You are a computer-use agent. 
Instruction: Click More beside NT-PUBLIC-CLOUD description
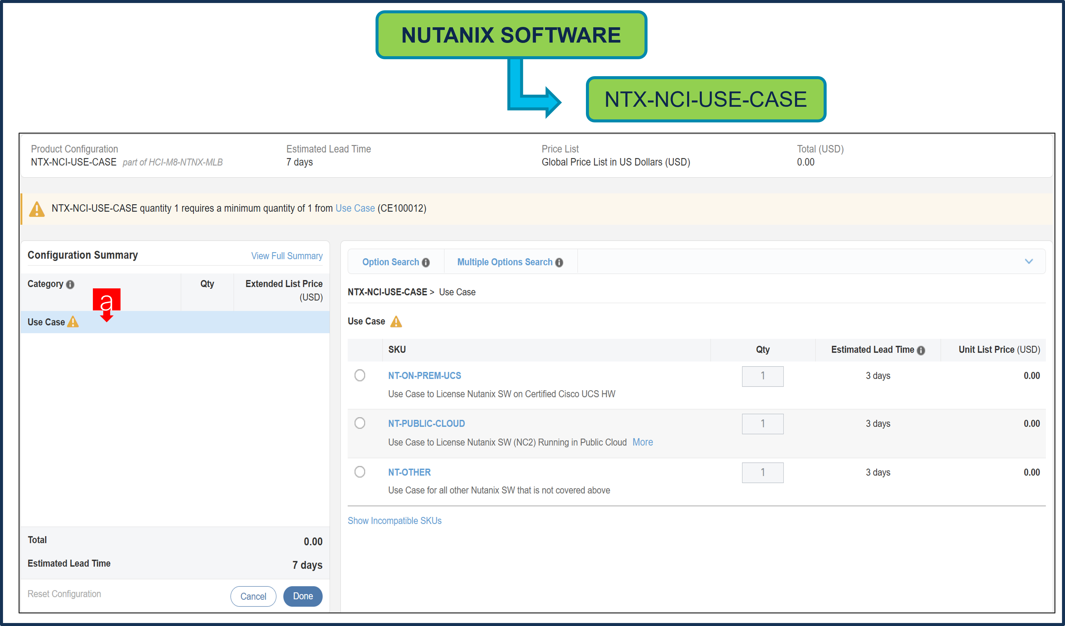point(643,442)
